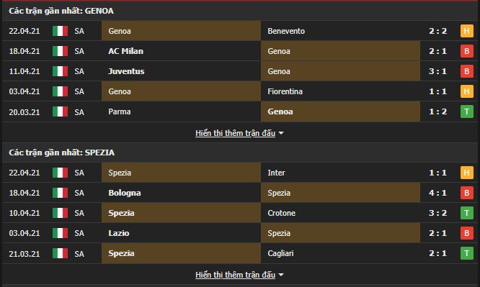
Task: Open the 4 : 1 score of Bologna vs Spezia
Action: 437,193
